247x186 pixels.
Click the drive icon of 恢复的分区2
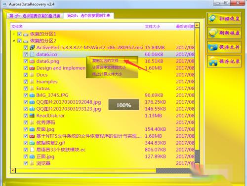tap(26, 41)
